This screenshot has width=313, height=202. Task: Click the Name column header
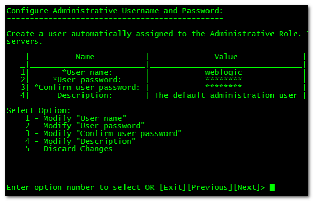pos(85,57)
